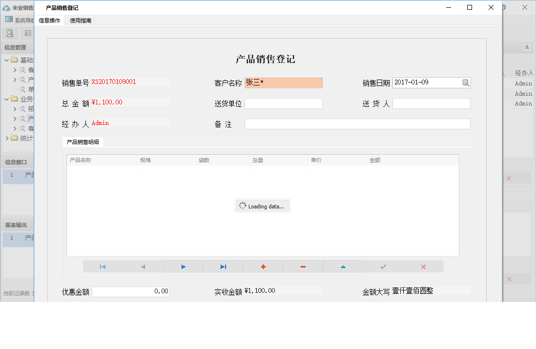536x349 pixels.
Task: Switch to the 使用指南 tab
Action: click(x=80, y=21)
